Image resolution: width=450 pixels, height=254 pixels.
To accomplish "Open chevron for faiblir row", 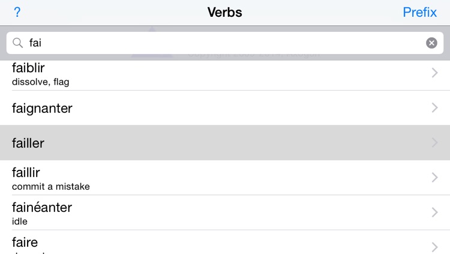I will (434, 73).
